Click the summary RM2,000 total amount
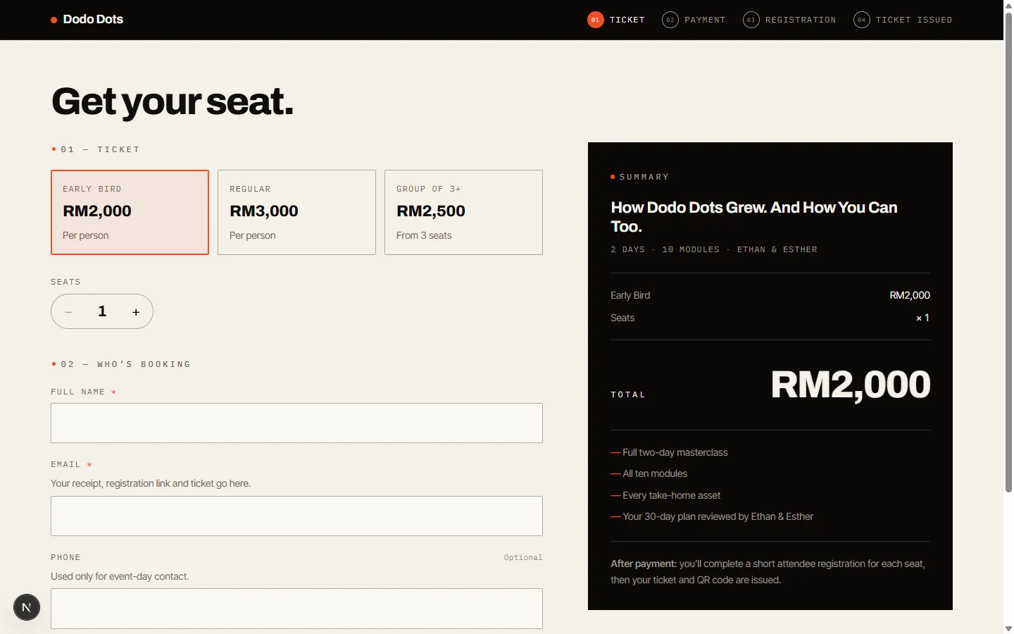1014x634 pixels. click(x=851, y=385)
